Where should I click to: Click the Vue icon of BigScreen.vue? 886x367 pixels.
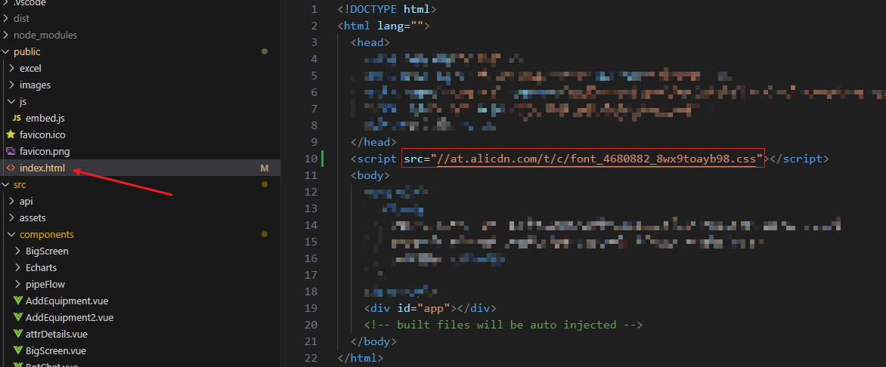click(x=18, y=351)
